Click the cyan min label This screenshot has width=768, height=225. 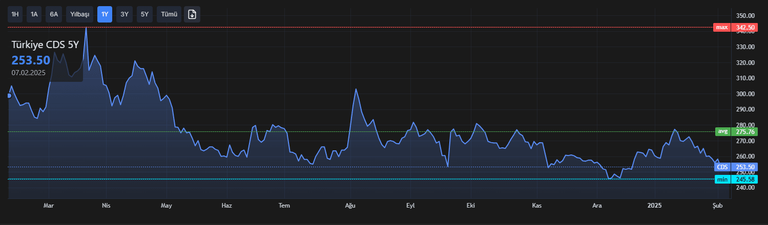coord(723,179)
